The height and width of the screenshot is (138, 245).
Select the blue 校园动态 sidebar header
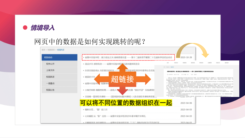[x=60, y=57]
